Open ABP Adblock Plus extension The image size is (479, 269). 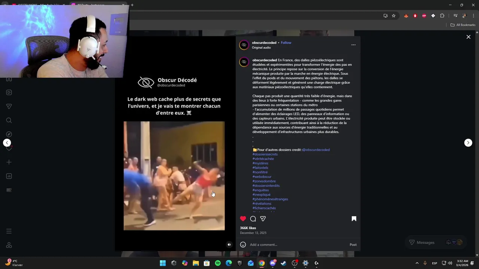click(424, 16)
